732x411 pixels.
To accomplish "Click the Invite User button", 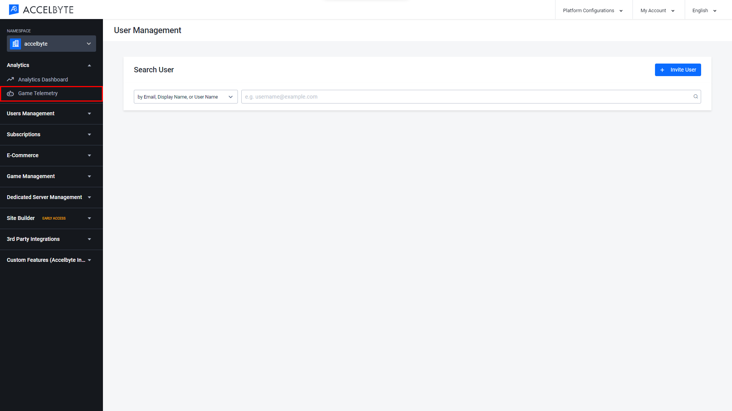I will [678, 70].
